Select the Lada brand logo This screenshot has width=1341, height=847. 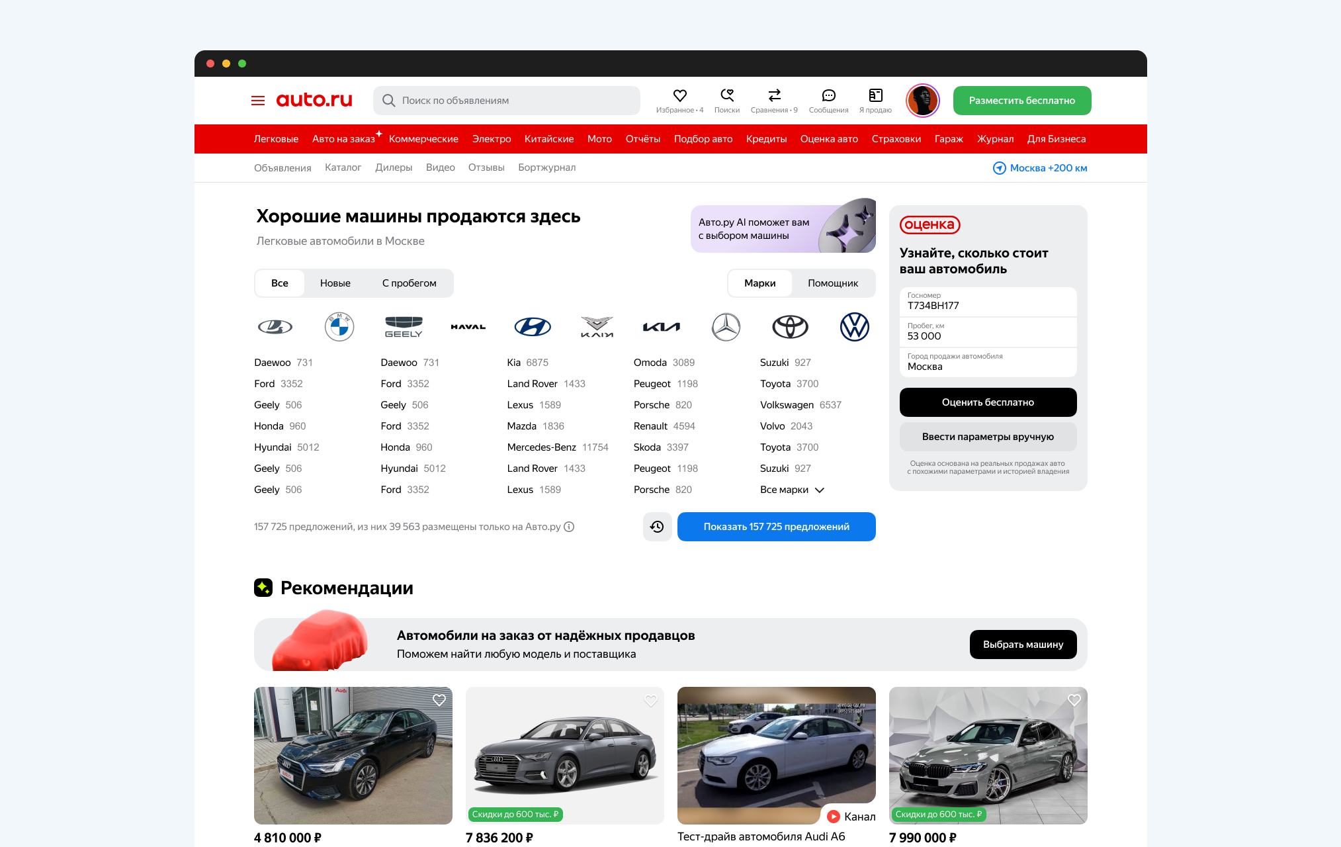pos(275,327)
